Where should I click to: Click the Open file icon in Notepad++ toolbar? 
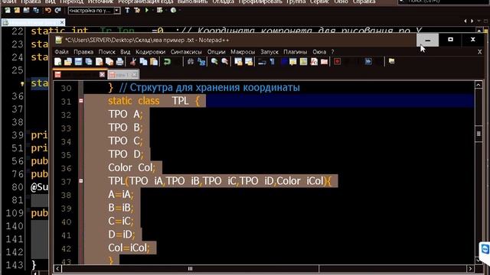tap(68, 62)
